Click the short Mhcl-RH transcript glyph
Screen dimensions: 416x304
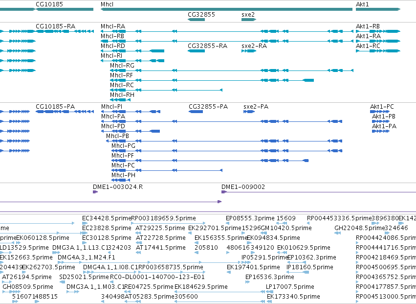pyautogui.click(x=120, y=100)
